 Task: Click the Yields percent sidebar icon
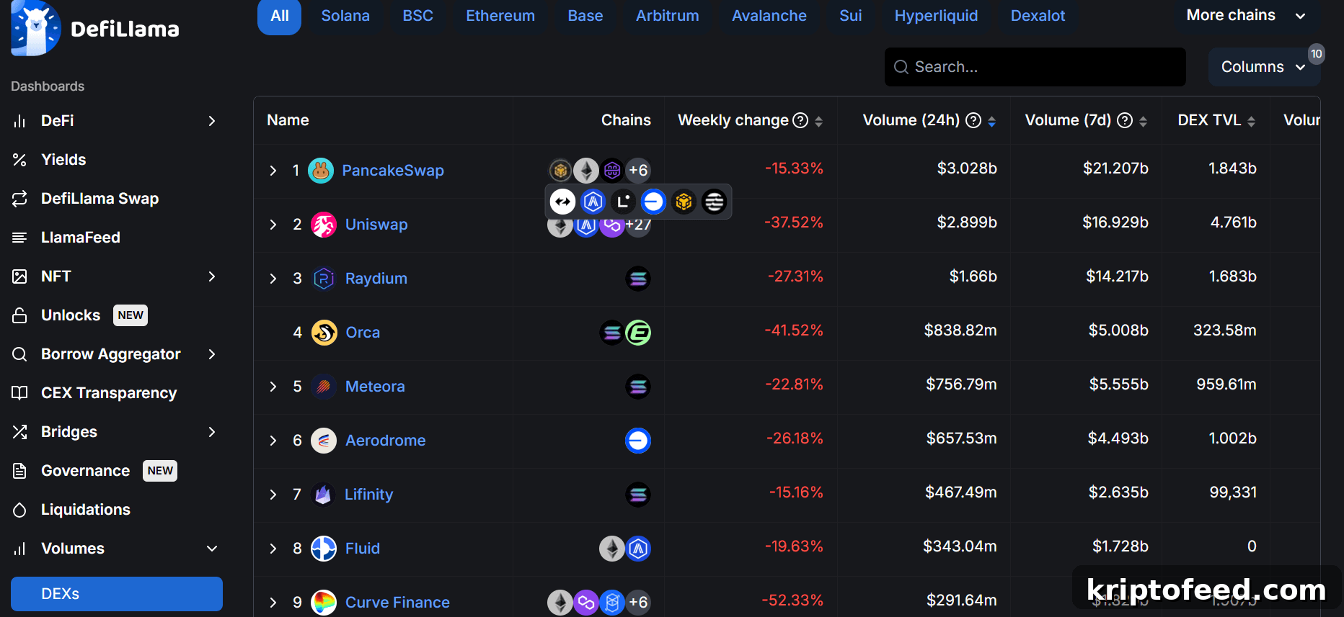[x=19, y=160]
